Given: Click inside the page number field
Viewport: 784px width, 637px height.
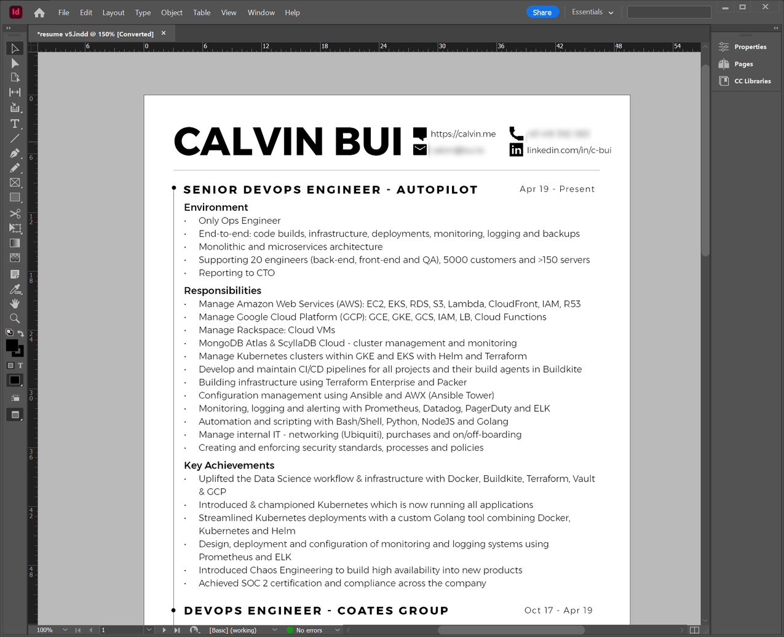Looking at the screenshot, I should coord(120,630).
